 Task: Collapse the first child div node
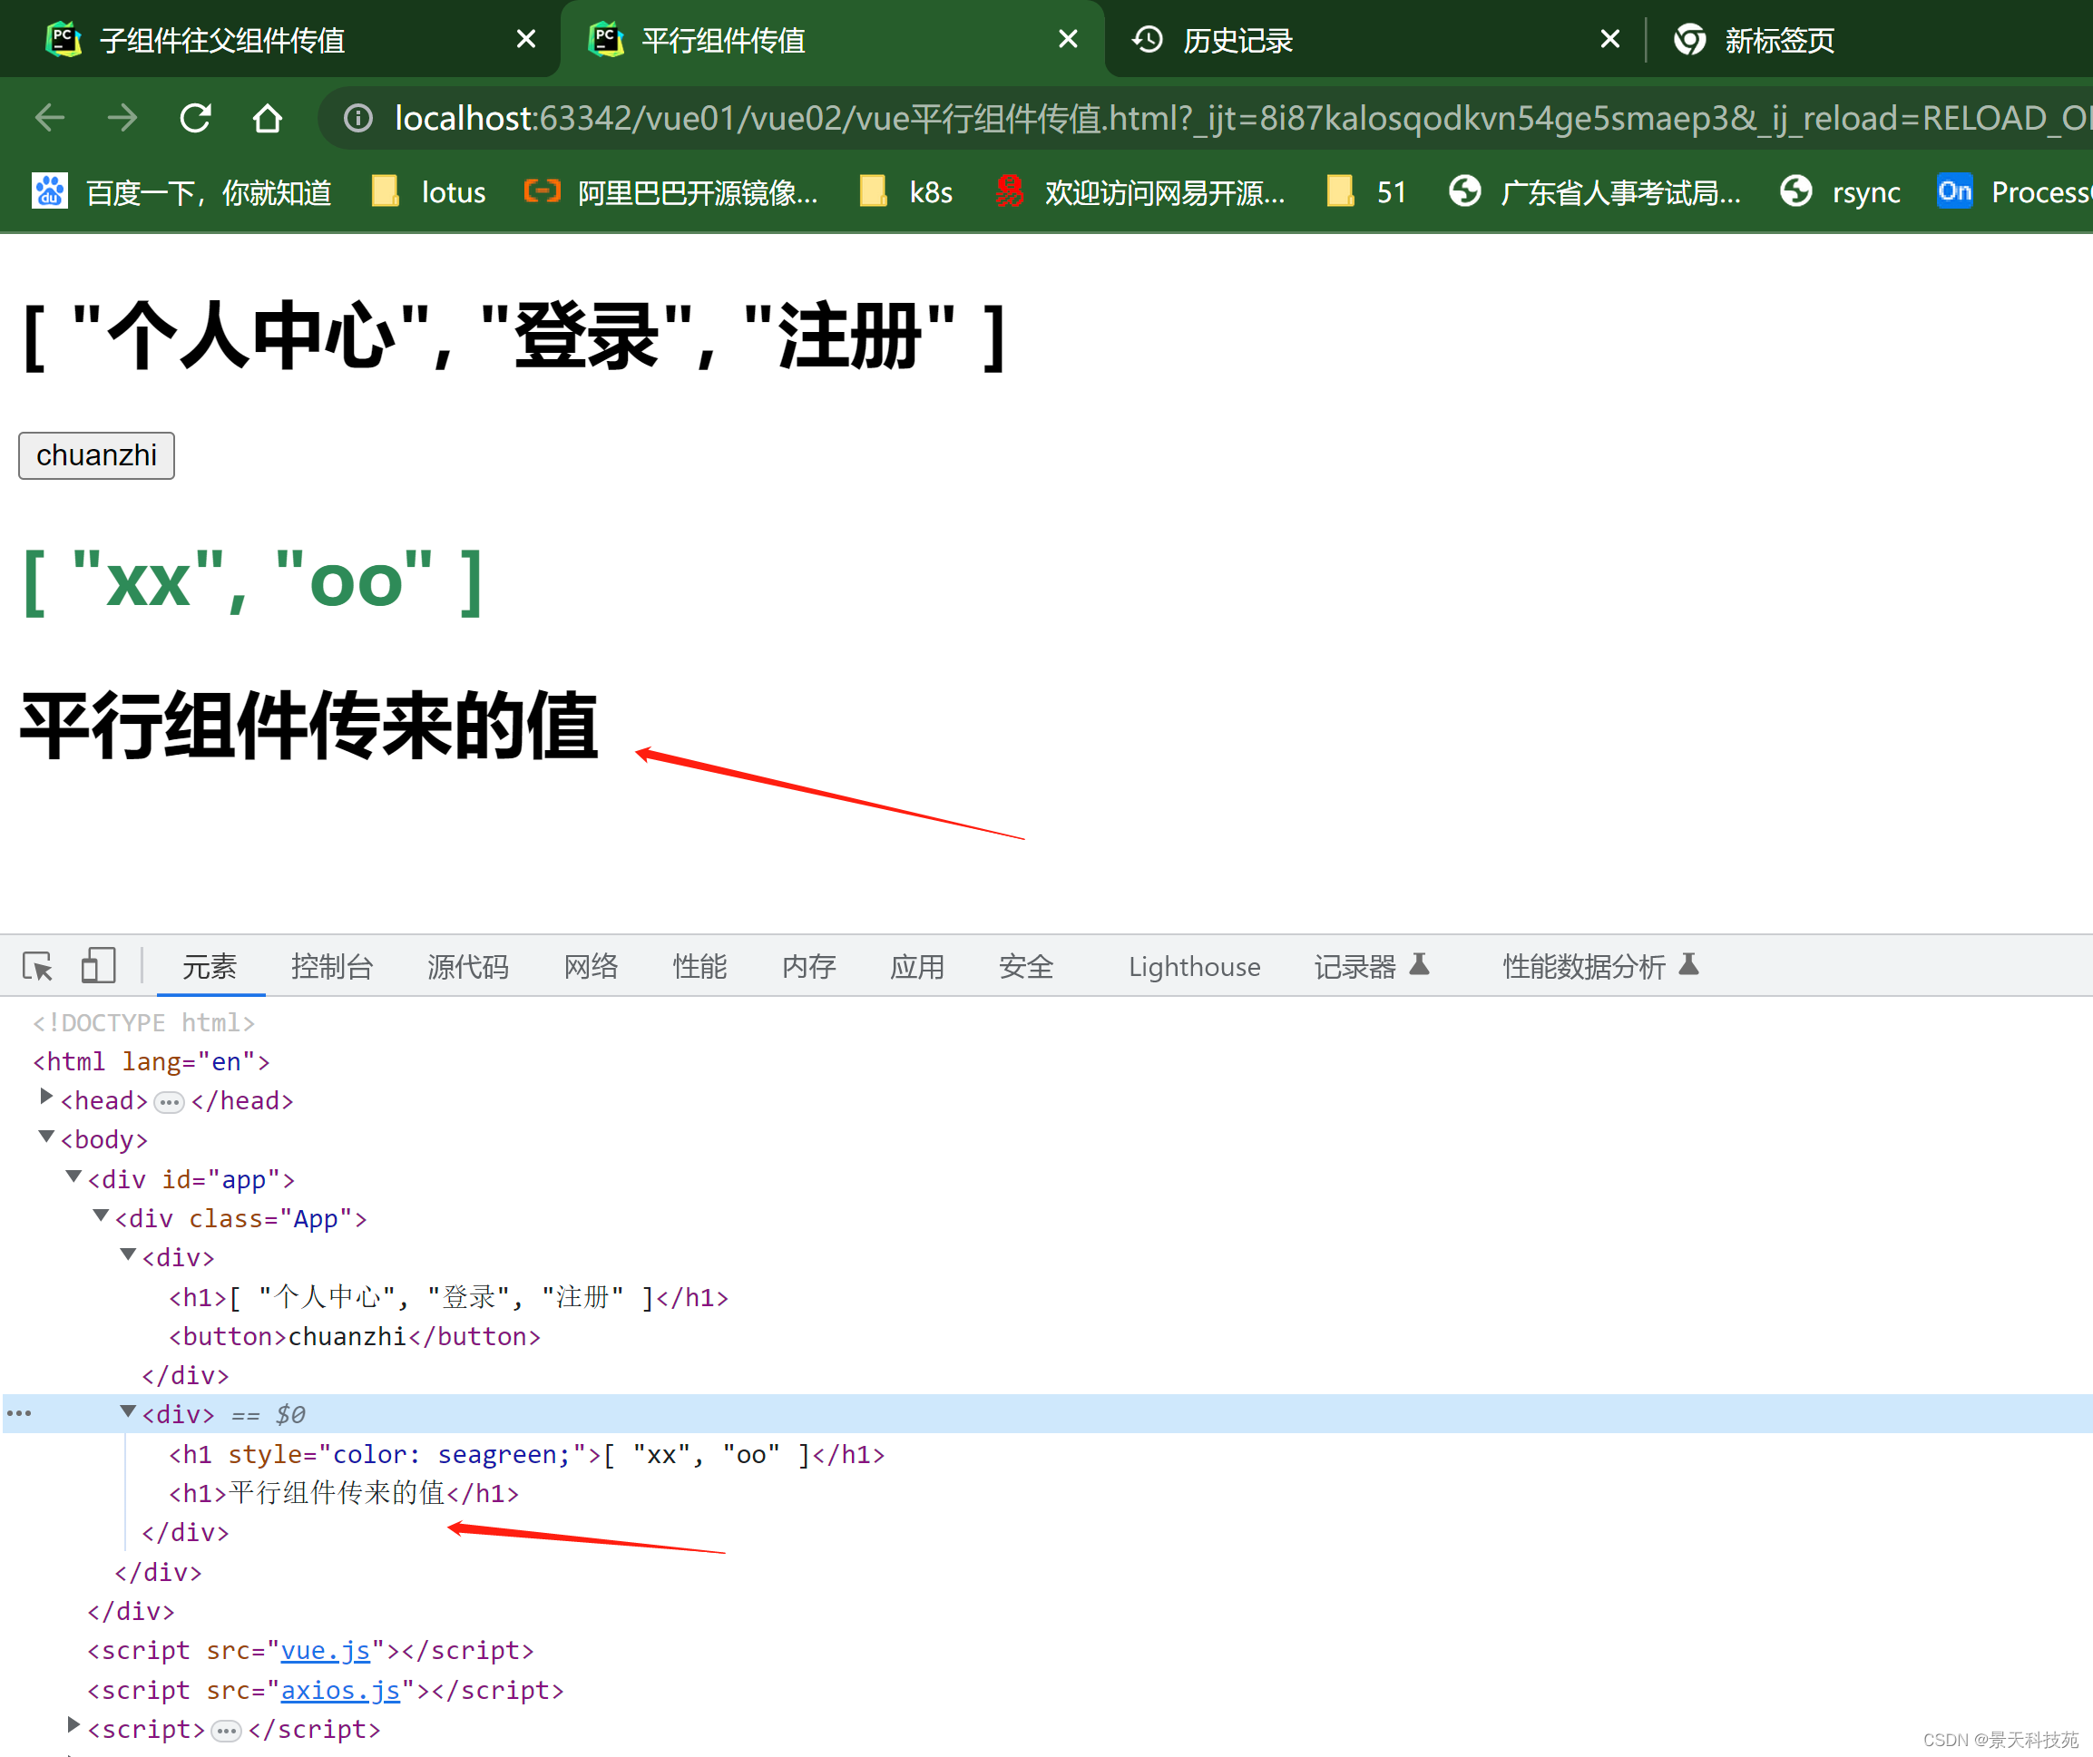tap(128, 1254)
